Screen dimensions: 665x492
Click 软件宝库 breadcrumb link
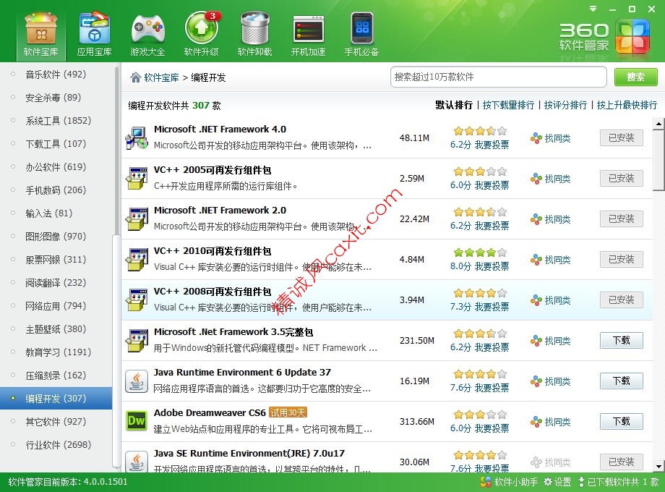pyautogui.click(x=161, y=77)
